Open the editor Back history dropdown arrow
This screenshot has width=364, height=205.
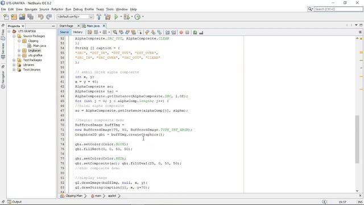(100, 32)
